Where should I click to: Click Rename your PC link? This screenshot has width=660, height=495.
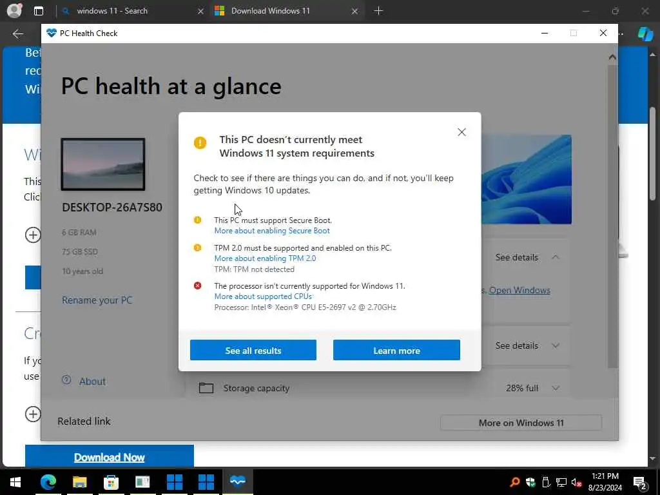pos(97,300)
